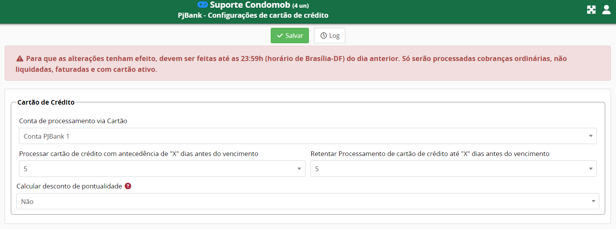The height and width of the screenshot is (229, 616).
Task: Toggle fullscreen with the expand arrows icon
Action: click(591, 10)
